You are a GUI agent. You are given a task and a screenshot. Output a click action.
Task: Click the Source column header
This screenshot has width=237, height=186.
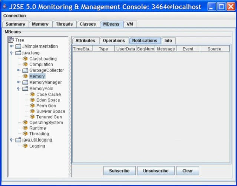(214, 49)
